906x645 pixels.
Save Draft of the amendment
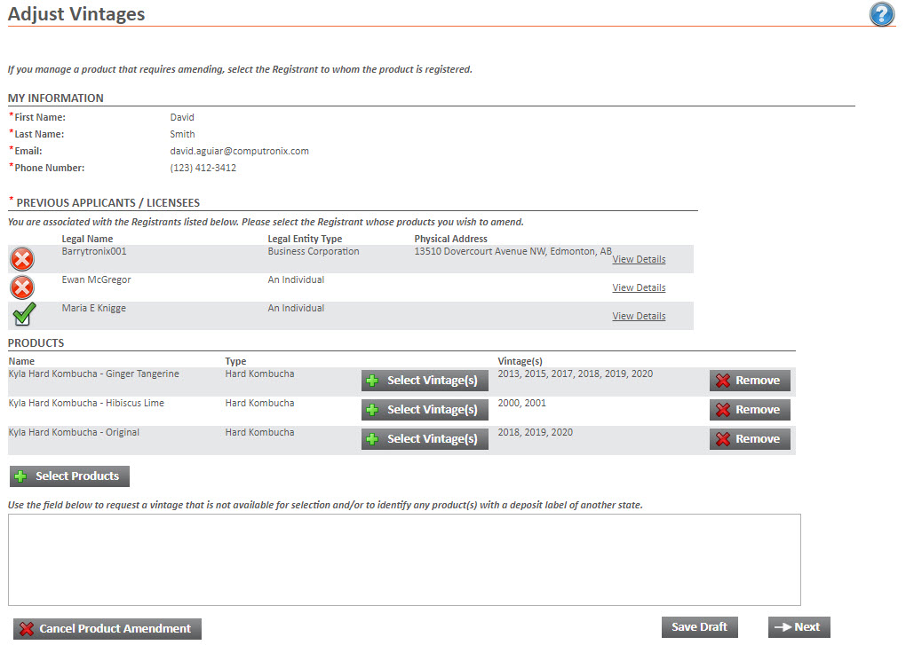[700, 627]
